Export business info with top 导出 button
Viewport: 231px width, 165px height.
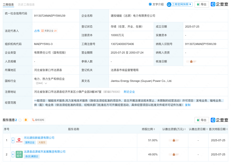pos(202,4)
